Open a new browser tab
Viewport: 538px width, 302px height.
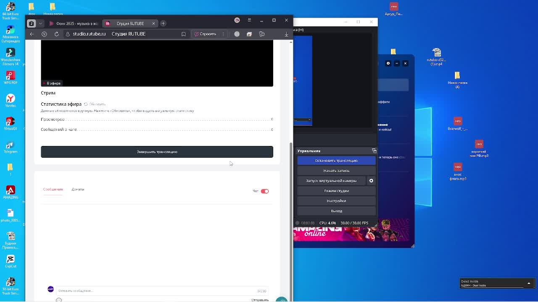pos(163,23)
